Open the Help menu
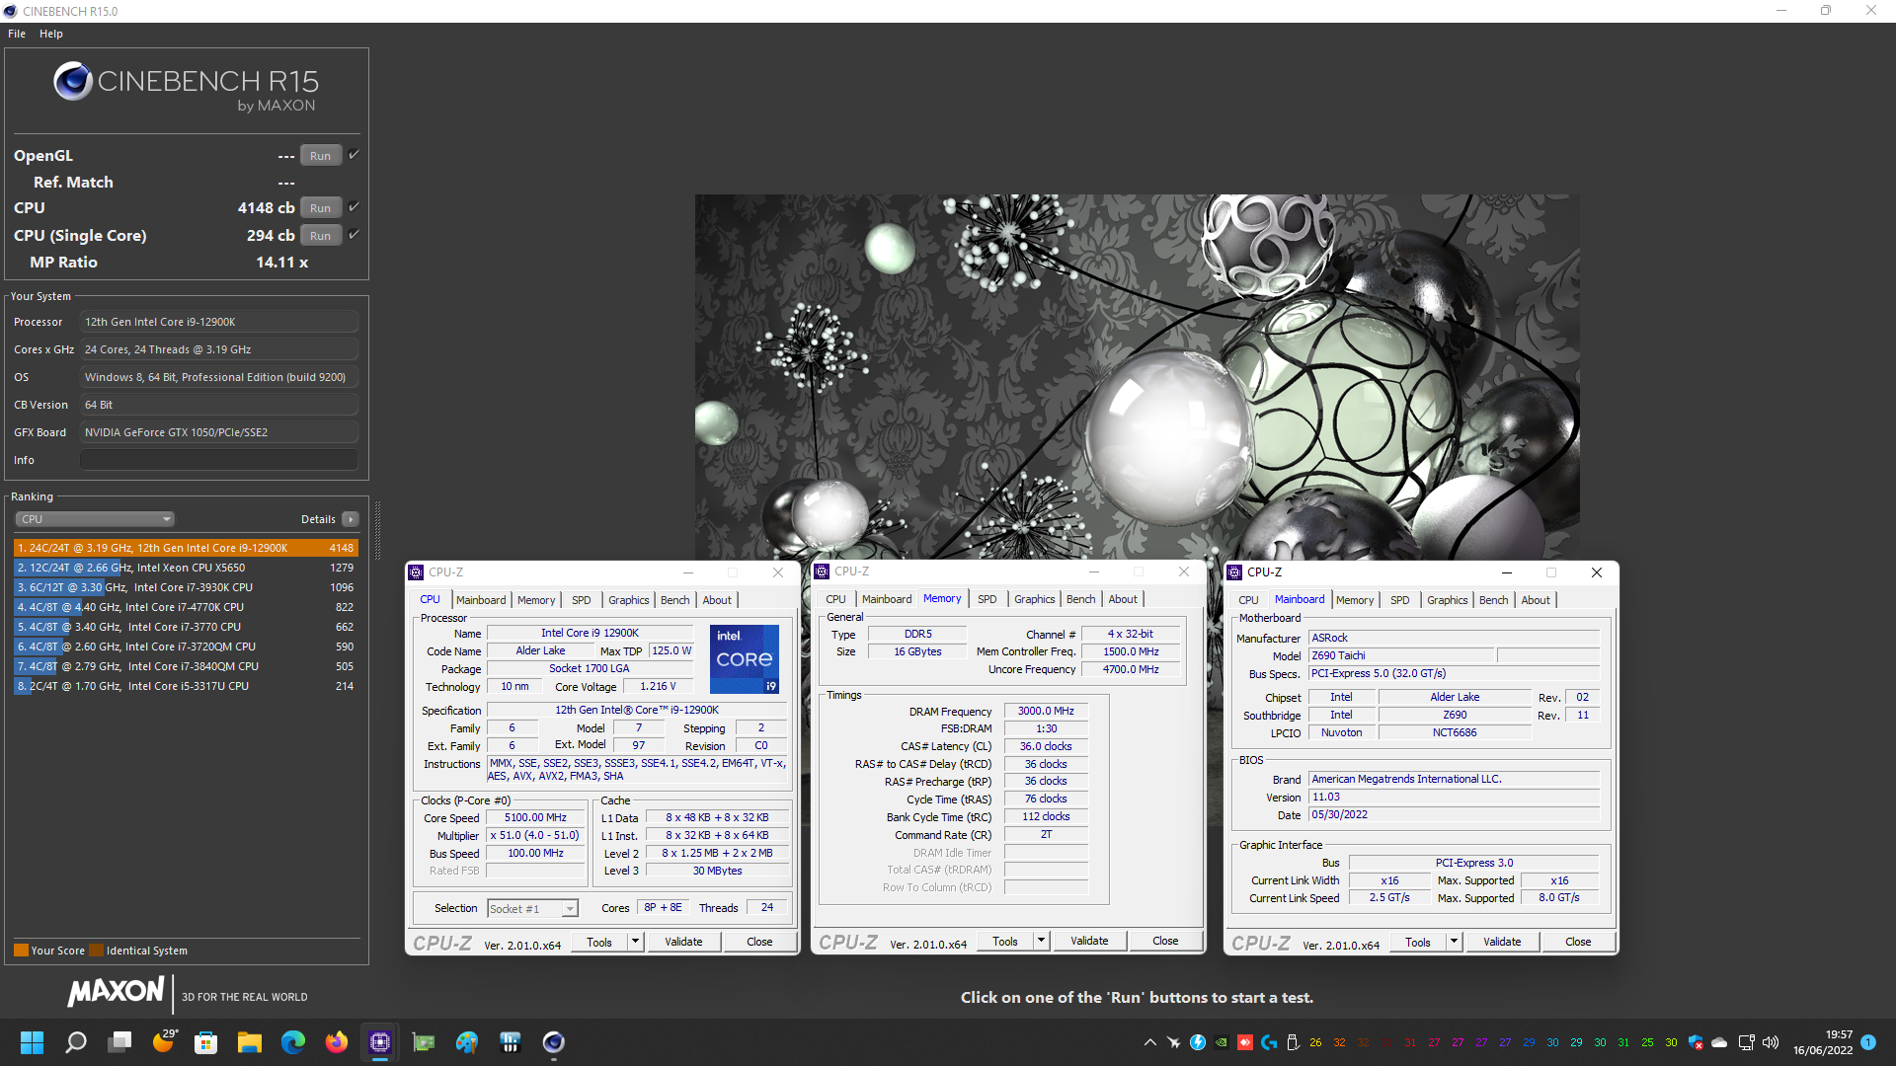Viewport: 1896px width, 1066px height. (x=51, y=34)
